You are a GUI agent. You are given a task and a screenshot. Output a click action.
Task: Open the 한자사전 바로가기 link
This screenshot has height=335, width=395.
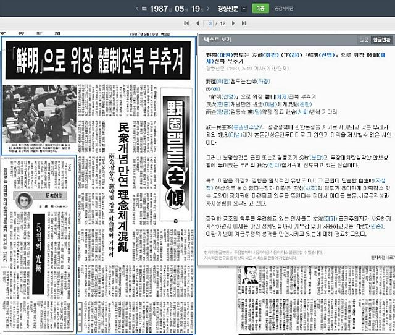point(383,257)
